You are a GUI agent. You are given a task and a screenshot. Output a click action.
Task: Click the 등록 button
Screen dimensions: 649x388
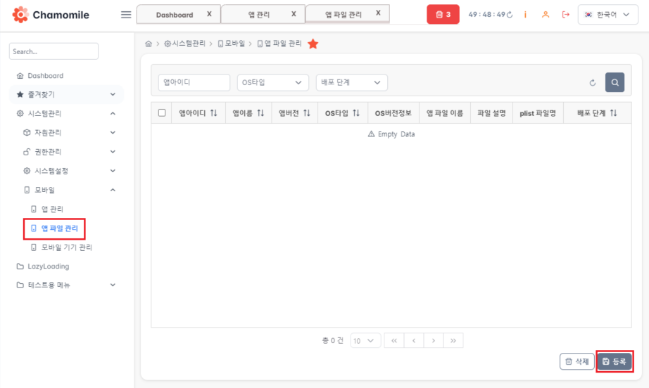click(x=615, y=361)
